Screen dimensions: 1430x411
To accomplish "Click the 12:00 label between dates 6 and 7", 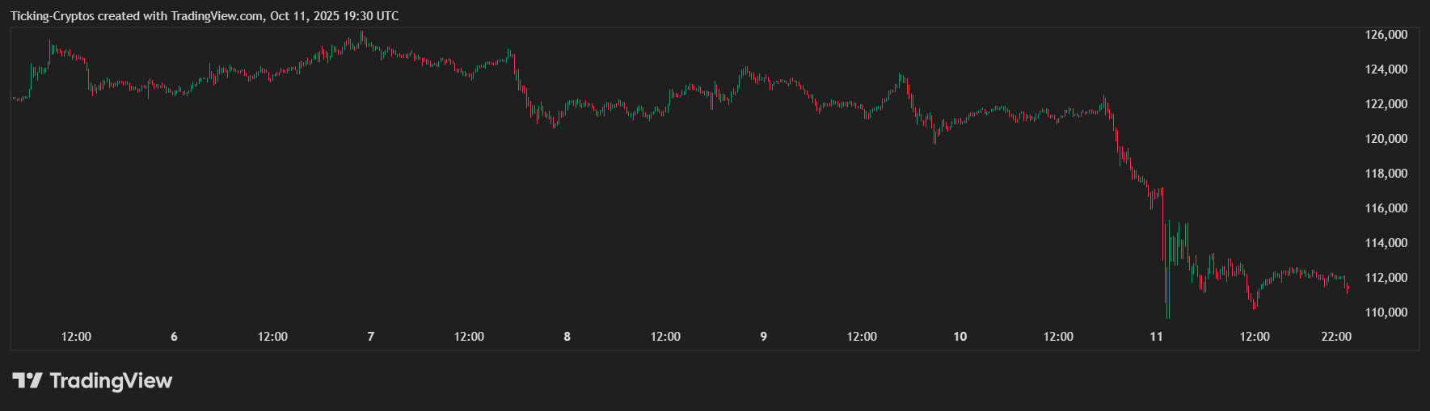I will coord(272,337).
